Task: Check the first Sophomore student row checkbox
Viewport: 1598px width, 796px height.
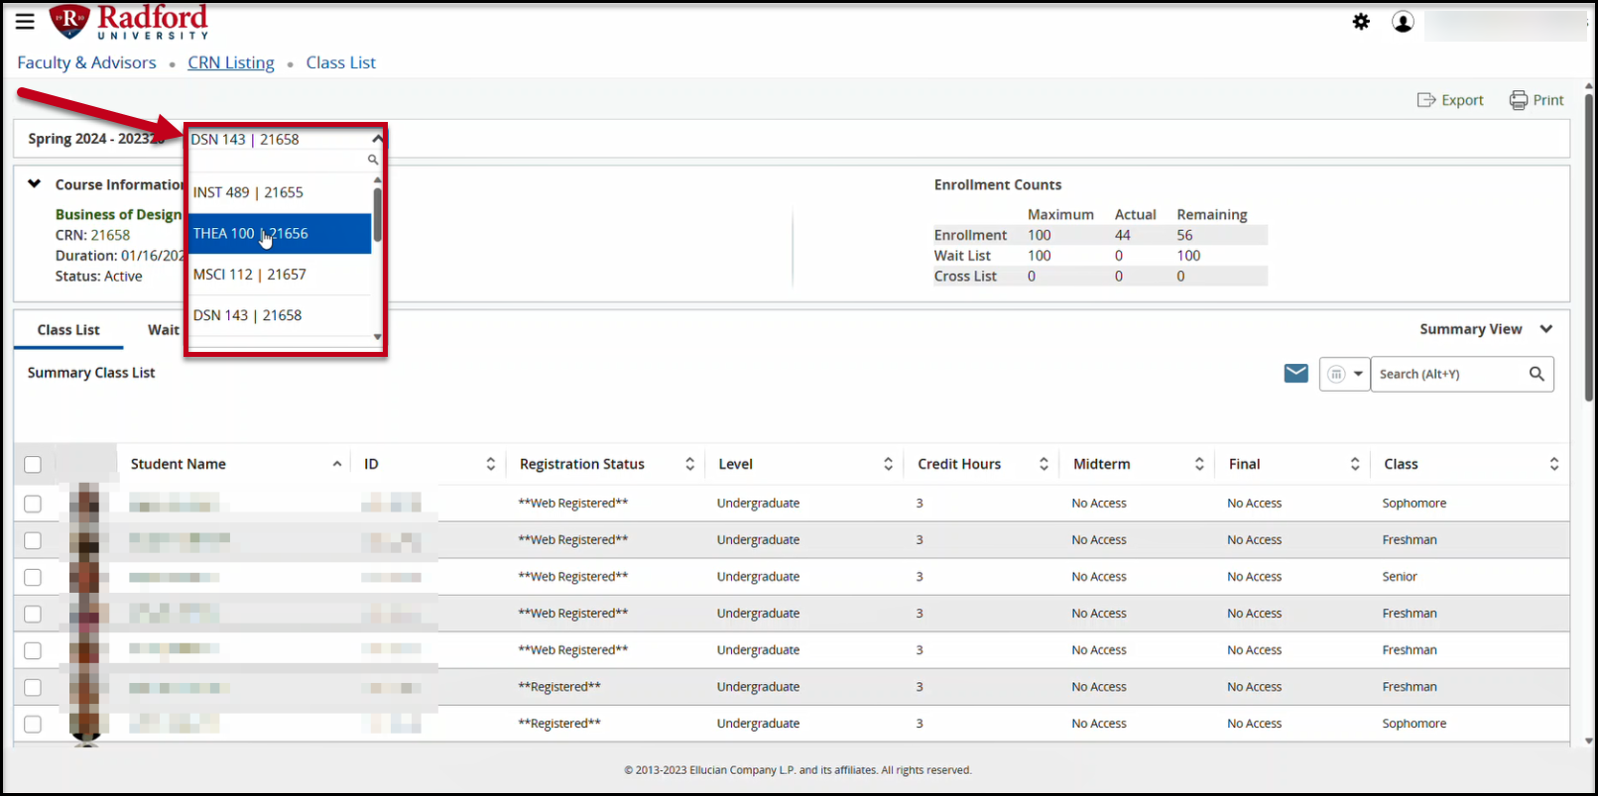Action: click(33, 504)
